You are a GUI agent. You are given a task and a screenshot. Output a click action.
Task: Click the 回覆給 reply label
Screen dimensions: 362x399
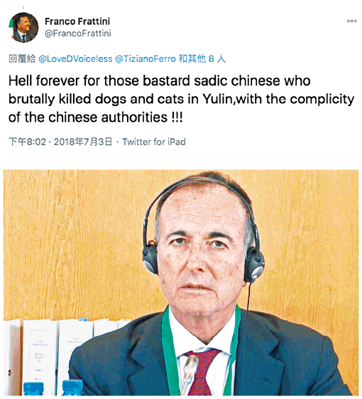click(x=22, y=59)
